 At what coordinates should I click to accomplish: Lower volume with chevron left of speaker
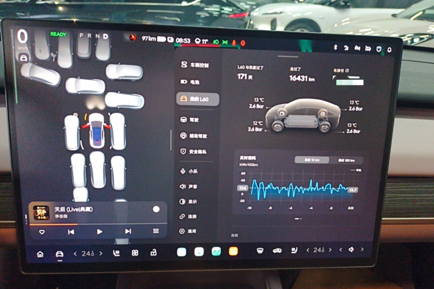[341, 250]
